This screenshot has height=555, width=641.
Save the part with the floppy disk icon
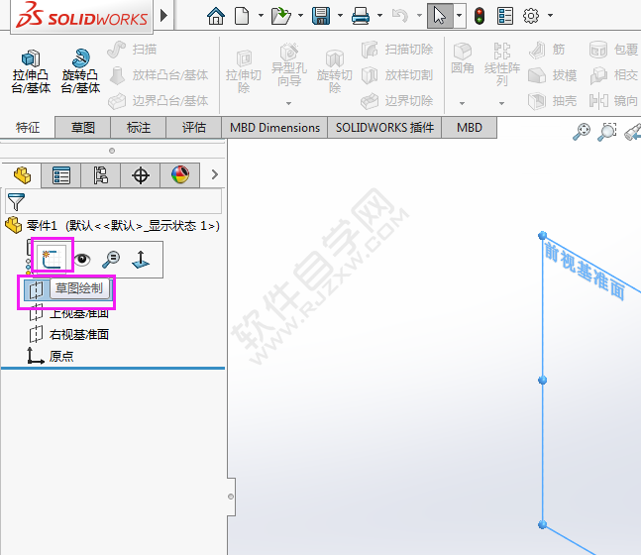[x=321, y=16]
